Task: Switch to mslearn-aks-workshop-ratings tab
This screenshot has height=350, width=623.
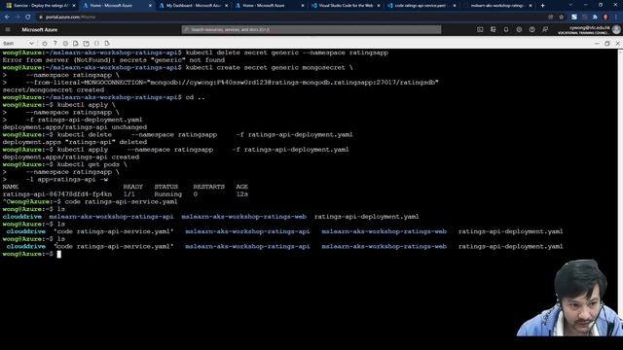Action: point(496,6)
